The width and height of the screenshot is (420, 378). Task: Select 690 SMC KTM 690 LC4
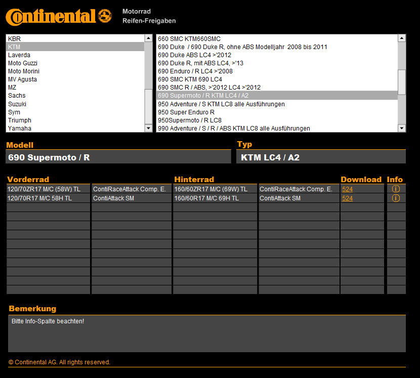coord(277,79)
